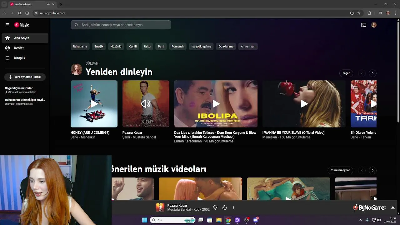Open a new browser tab

click(61, 4)
